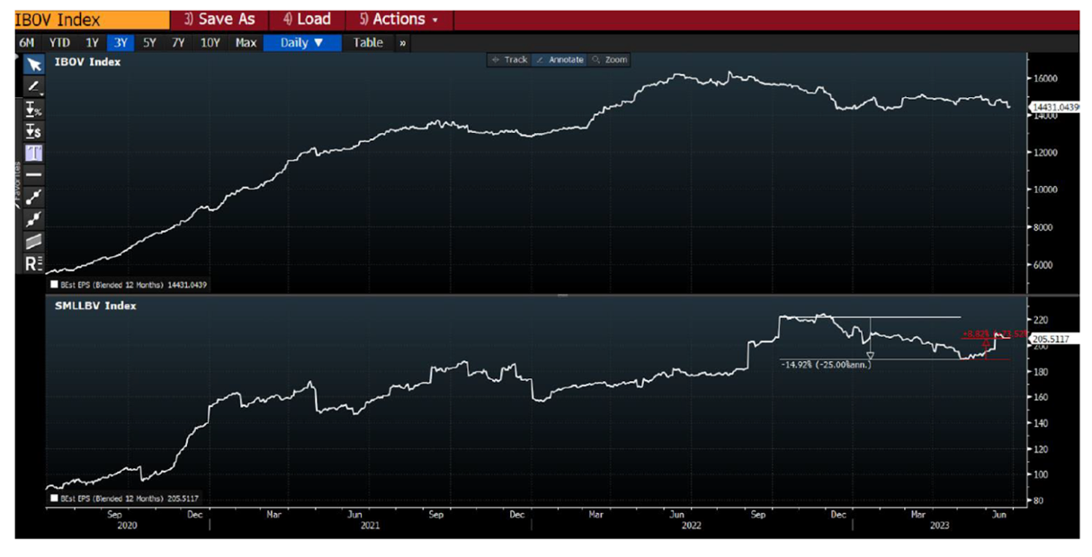Toggle Annotate mode on the chart
Viewport: 1092px width, 557px height.
click(560, 59)
